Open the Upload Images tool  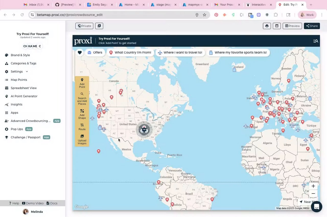coord(82,140)
